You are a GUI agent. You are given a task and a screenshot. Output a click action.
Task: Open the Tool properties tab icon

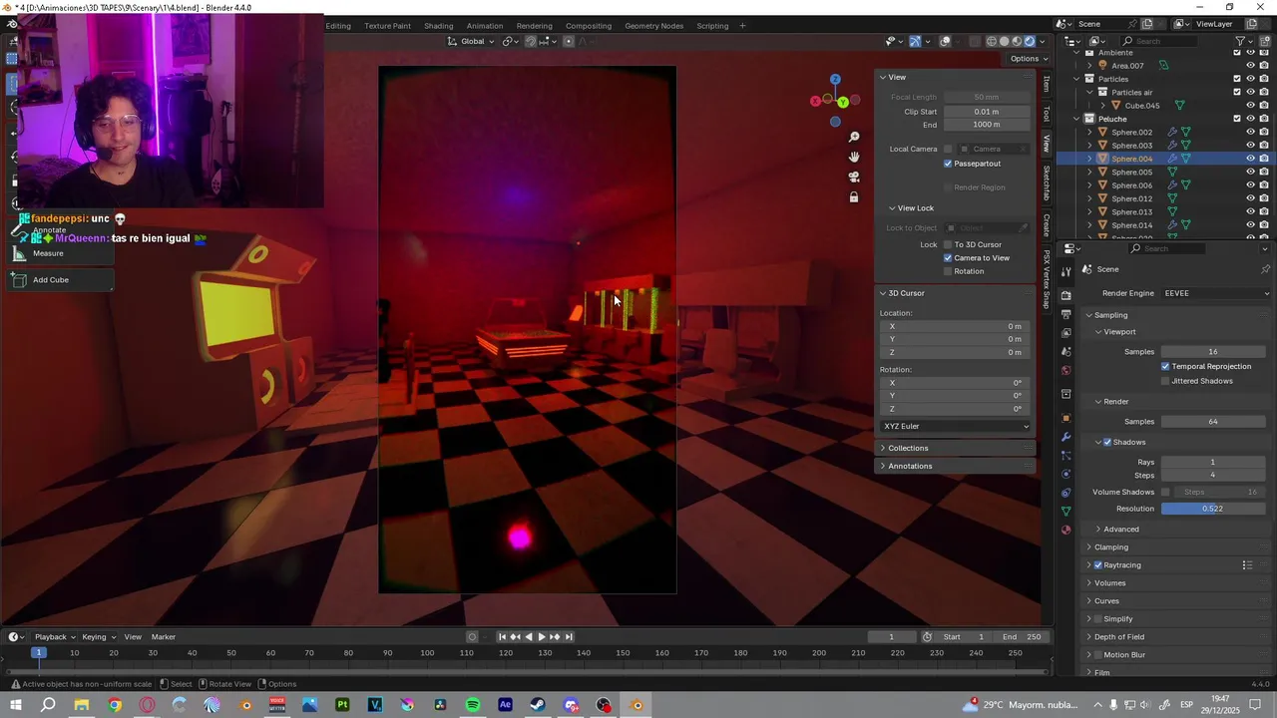1065,270
